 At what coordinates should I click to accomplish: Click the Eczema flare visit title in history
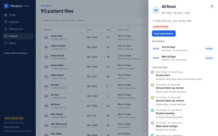pyautogui.click(x=163, y=75)
